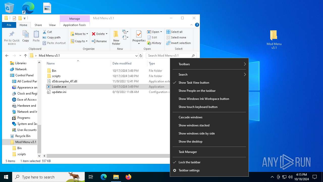
Task: Click Edit in Open group
Action: click(x=152, y=37)
